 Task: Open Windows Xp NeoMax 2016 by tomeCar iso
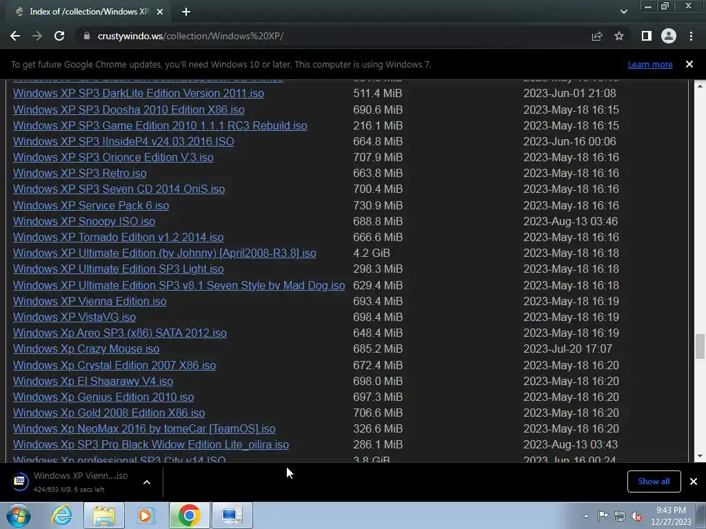coord(144,428)
